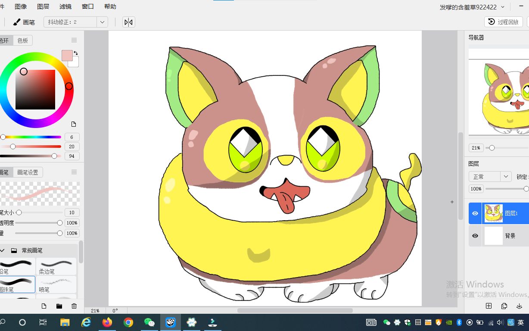Delete brush with trash icon
This screenshot has height=331, width=529.
(74, 306)
